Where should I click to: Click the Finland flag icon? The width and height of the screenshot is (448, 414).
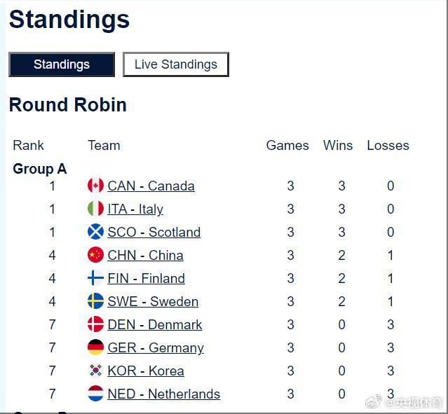pyautogui.click(x=95, y=278)
